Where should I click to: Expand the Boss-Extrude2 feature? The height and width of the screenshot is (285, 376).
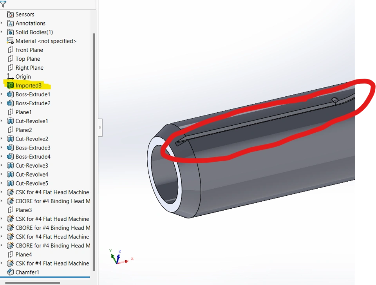[2, 103]
